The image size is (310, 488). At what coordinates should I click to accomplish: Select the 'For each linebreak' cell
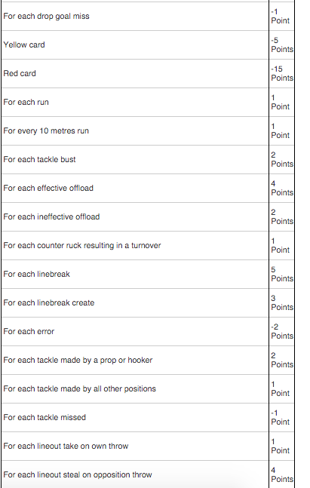pos(135,274)
